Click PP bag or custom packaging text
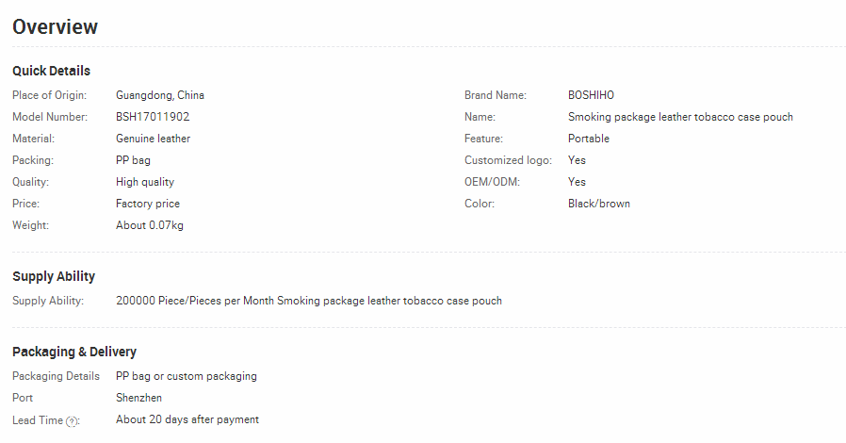 (x=187, y=376)
